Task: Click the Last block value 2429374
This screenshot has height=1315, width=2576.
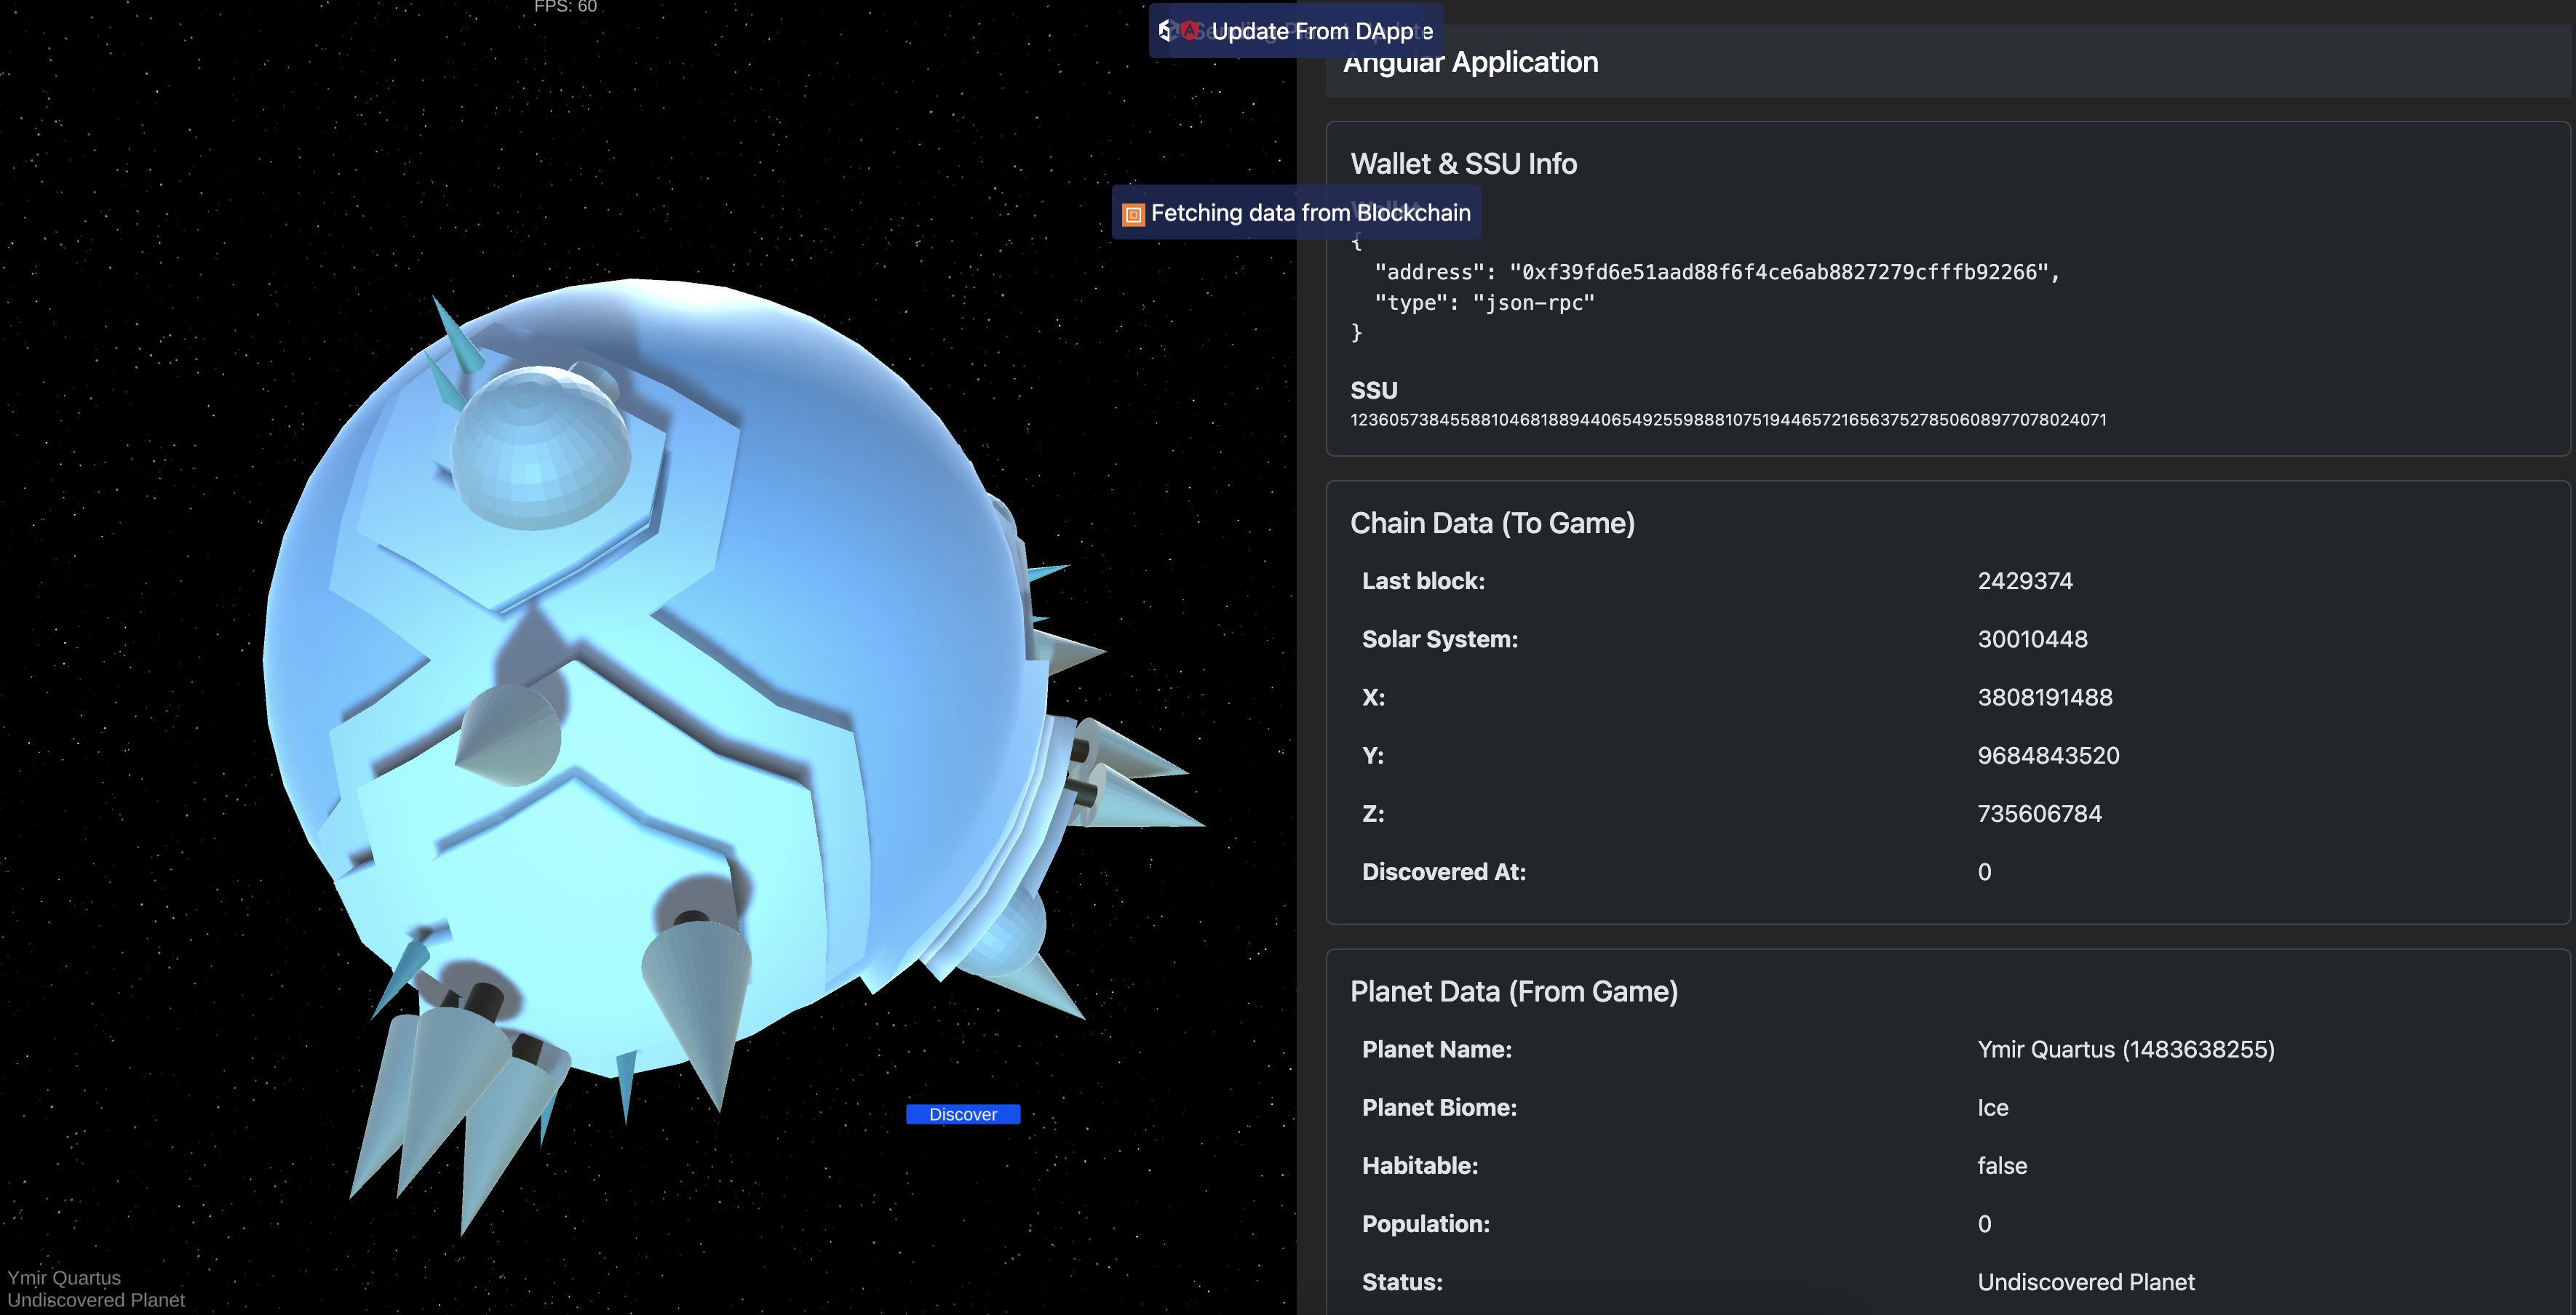Action: point(2024,580)
